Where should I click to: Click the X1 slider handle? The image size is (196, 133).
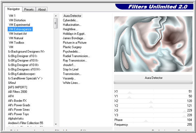pyautogui.click(x=130, y=93)
